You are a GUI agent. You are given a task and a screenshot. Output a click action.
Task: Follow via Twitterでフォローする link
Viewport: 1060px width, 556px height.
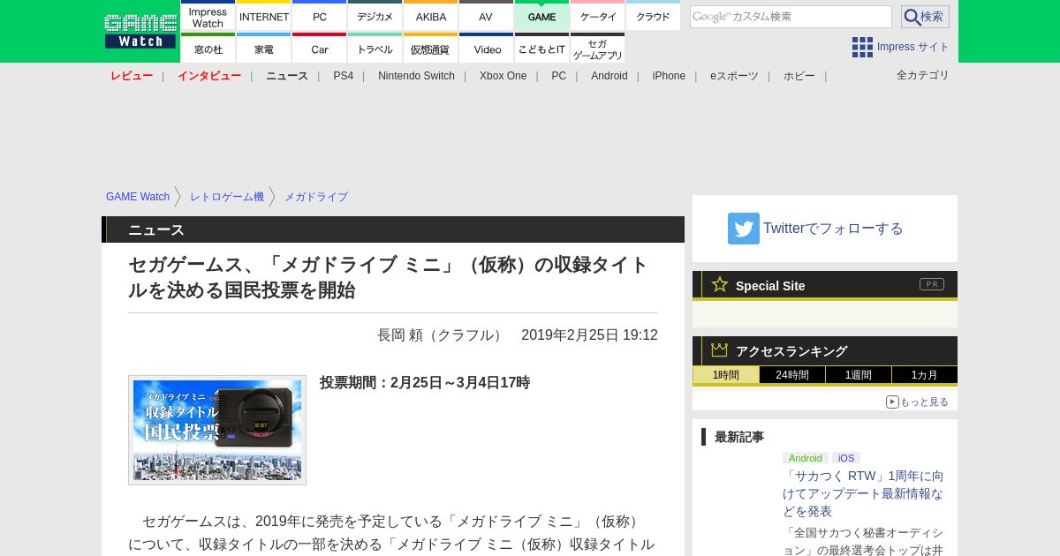click(x=833, y=229)
